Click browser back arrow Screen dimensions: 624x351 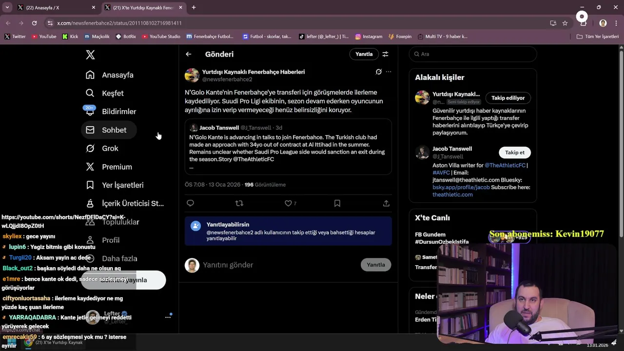pos(8,23)
